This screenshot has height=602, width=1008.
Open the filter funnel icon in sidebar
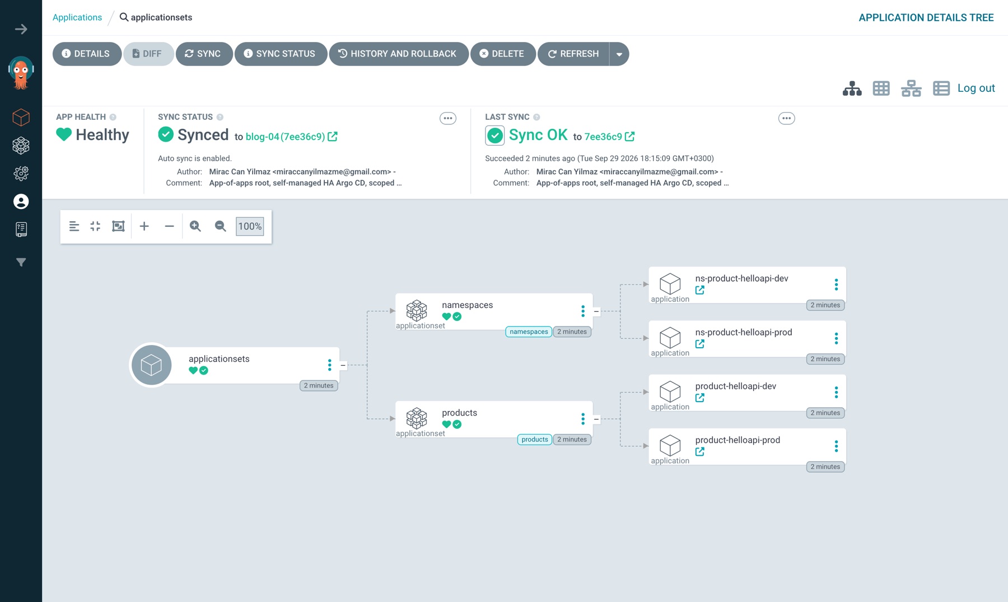[x=21, y=262]
